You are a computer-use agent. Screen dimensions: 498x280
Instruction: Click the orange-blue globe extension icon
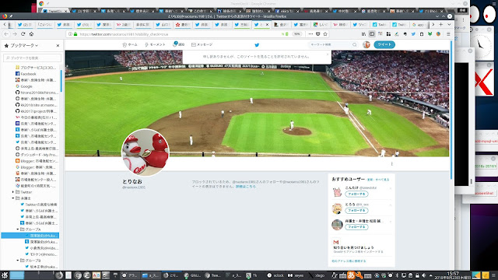click(x=438, y=34)
